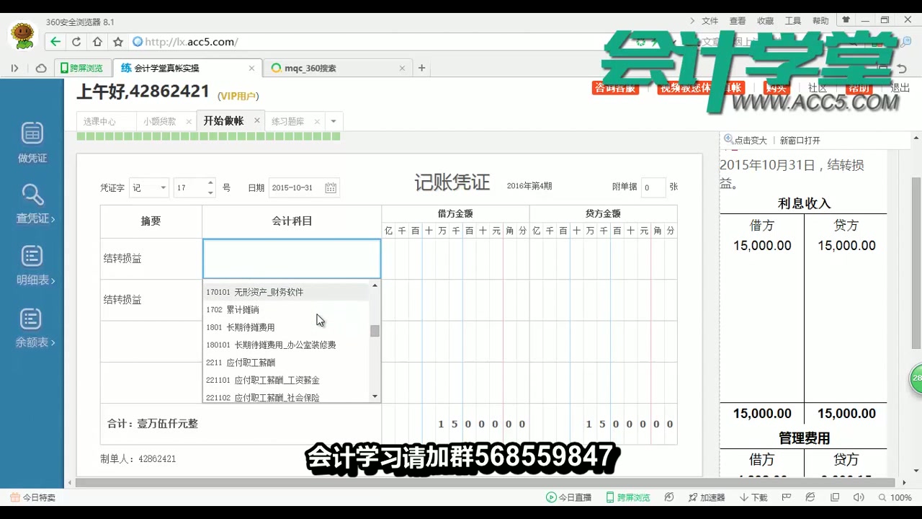Screen dimensions: 922x519
Task: Close the 开始做帐 page tab
Action: [257, 121]
